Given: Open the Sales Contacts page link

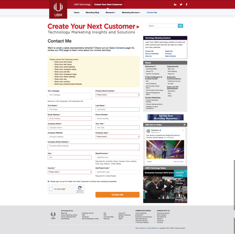Looking at the screenshot, I should [117, 48].
